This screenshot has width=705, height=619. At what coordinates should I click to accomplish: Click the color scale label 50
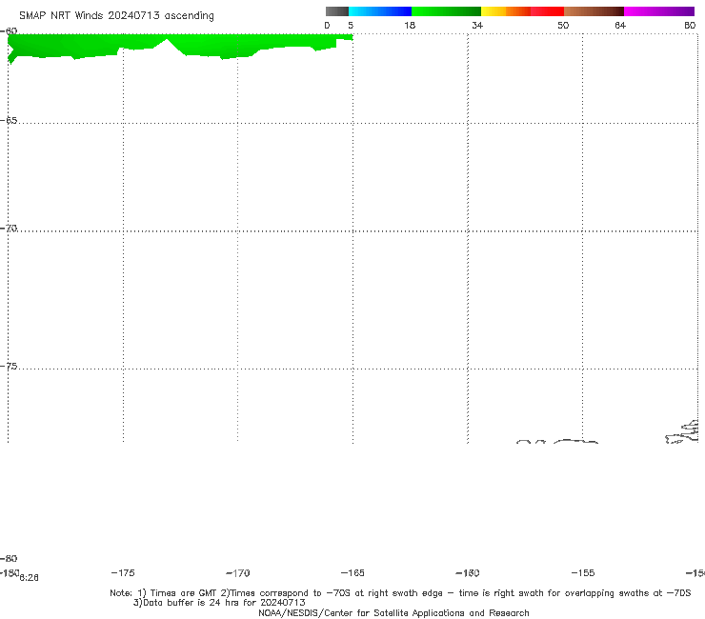563,25
